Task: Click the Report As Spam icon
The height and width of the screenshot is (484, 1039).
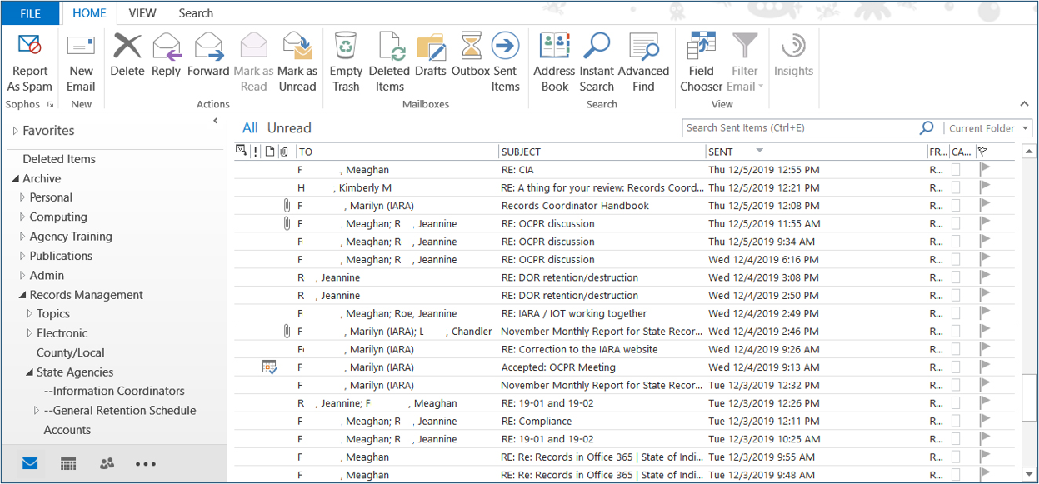Action: (30, 47)
